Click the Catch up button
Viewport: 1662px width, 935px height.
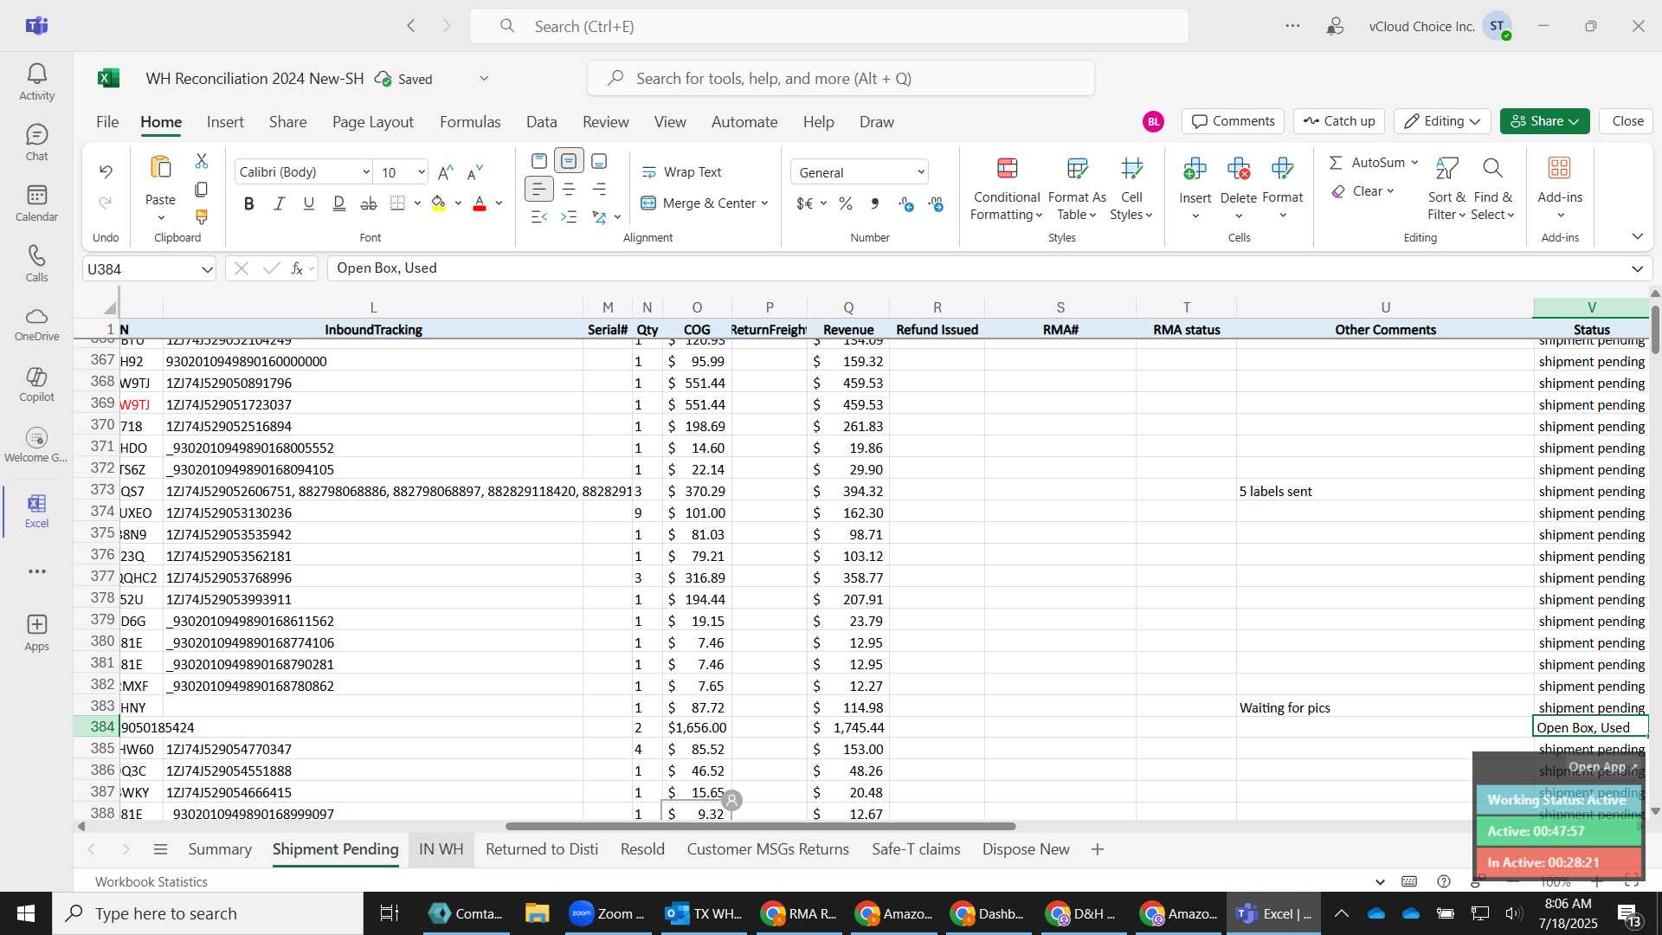click(1339, 121)
